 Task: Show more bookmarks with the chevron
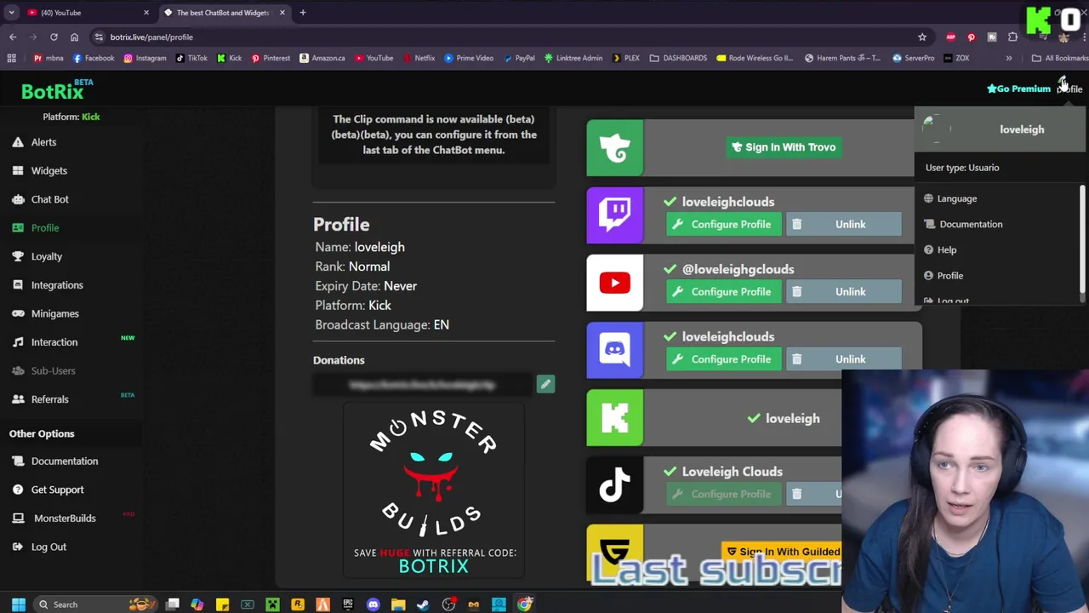click(1009, 58)
